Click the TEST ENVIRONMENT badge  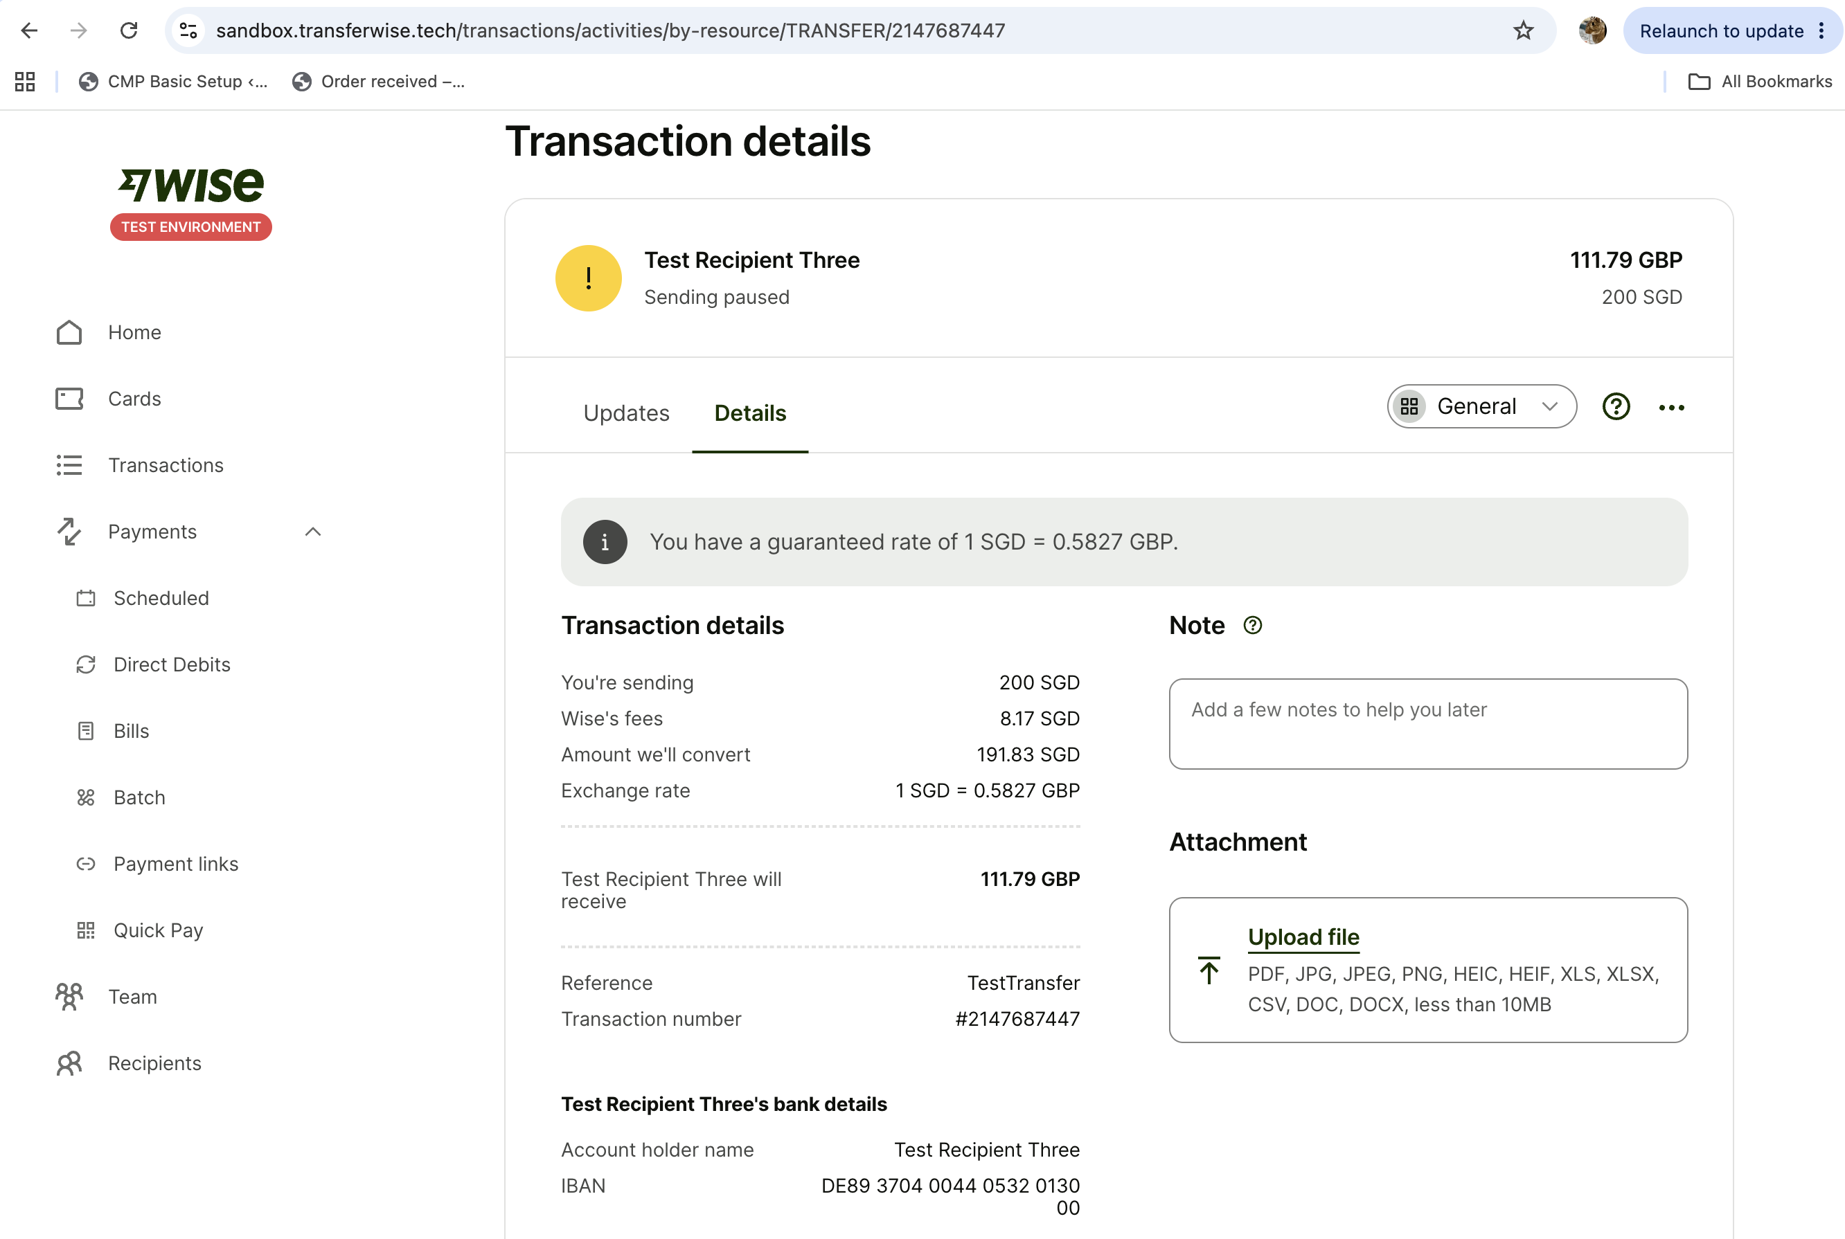pos(190,227)
